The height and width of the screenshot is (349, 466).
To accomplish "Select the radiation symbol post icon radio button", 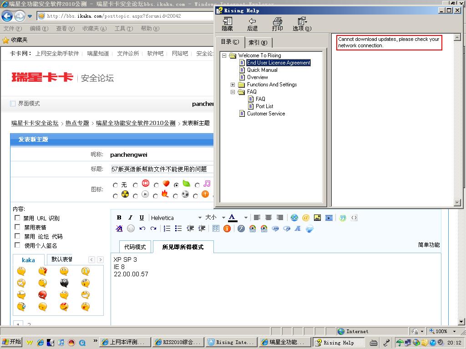I will coord(115,196).
